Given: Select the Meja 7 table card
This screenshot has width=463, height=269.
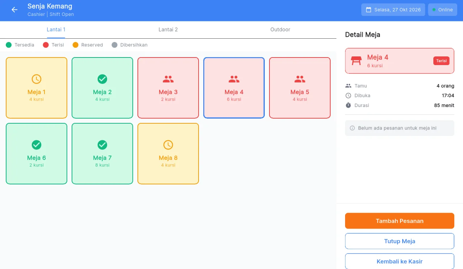Looking at the screenshot, I should coord(102,154).
